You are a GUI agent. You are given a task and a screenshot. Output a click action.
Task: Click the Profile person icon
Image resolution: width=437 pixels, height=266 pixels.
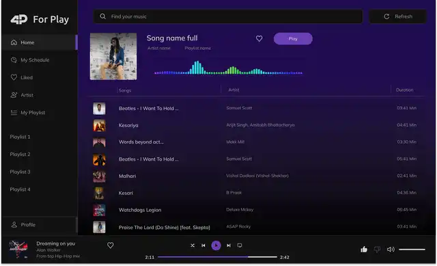pos(14,224)
